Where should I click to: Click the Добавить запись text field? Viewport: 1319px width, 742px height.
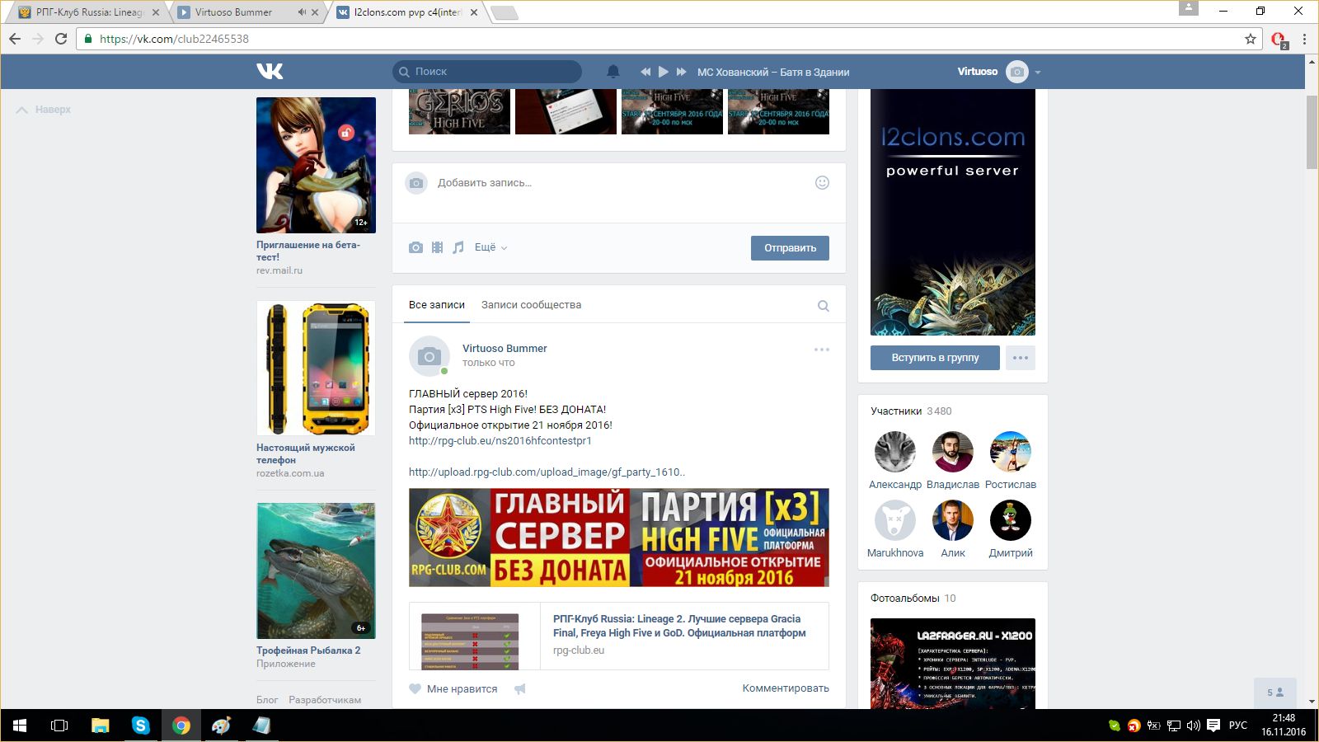tap(618, 183)
